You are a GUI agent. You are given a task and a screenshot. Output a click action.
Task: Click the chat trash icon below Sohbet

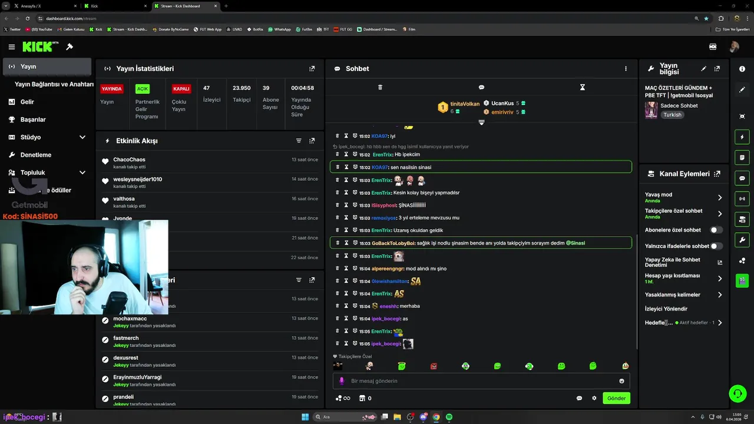[x=380, y=87]
